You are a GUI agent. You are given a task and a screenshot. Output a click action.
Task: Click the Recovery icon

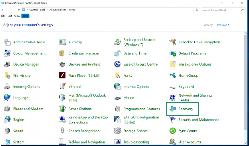(x=173, y=109)
